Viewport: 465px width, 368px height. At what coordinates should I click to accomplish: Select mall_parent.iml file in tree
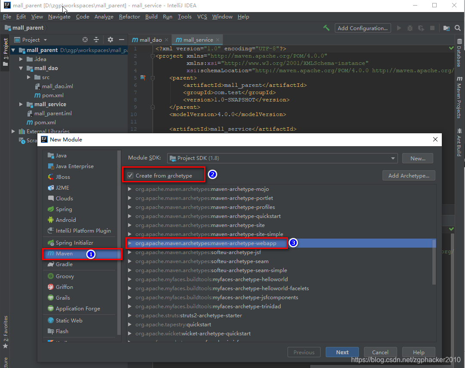(x=53, y=113)
